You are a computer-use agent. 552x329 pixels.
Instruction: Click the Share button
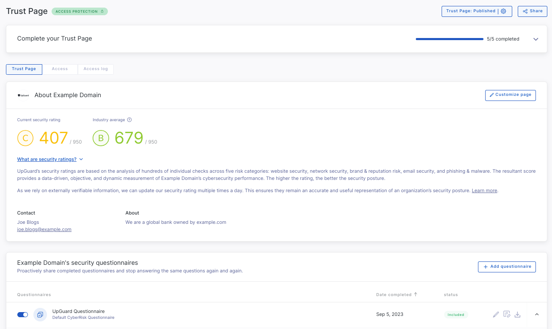click(x=532, y=11)
